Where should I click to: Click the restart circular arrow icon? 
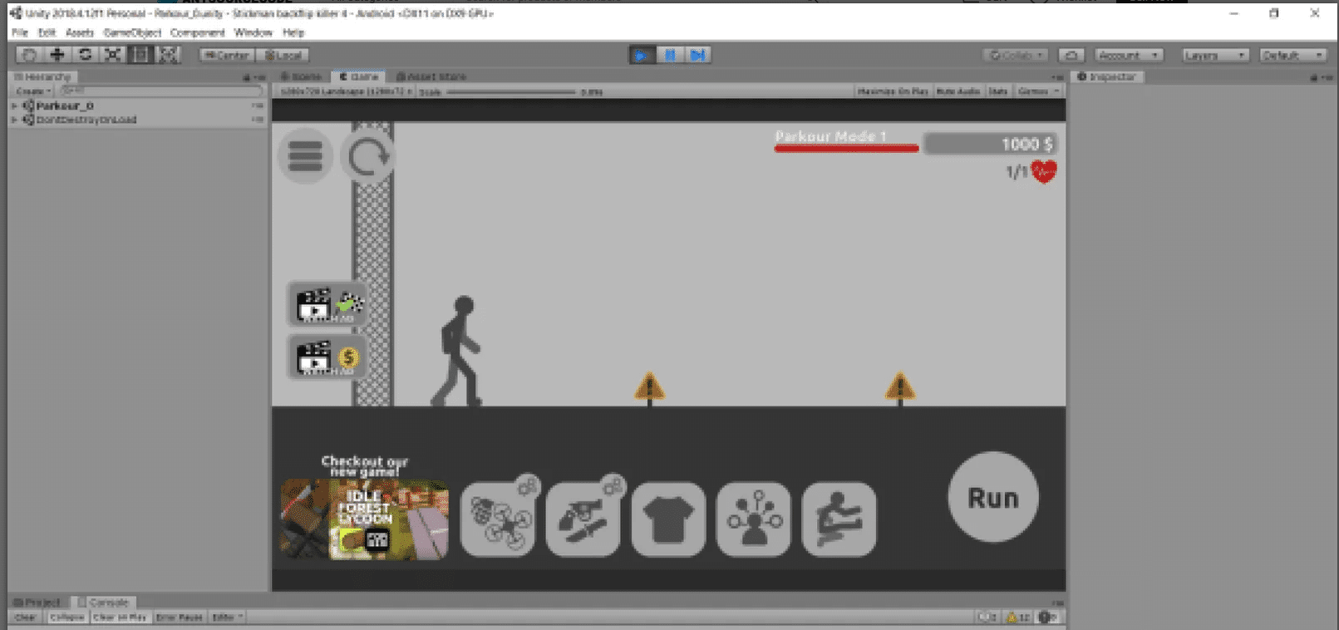pos(368,156)
